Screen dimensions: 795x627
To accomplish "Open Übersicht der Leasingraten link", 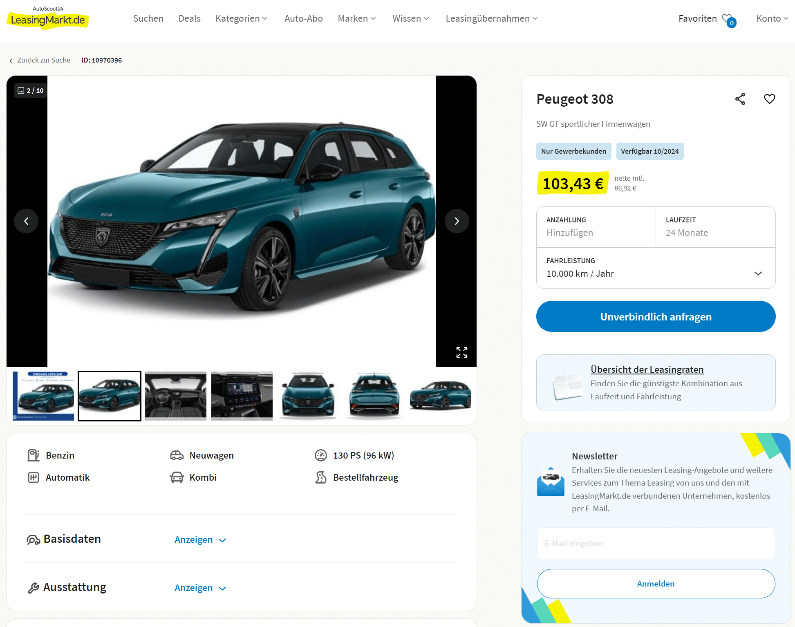I will tap(647, 369).
